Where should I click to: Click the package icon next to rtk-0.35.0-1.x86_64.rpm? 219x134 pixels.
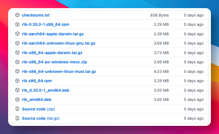tap(17, 24)
